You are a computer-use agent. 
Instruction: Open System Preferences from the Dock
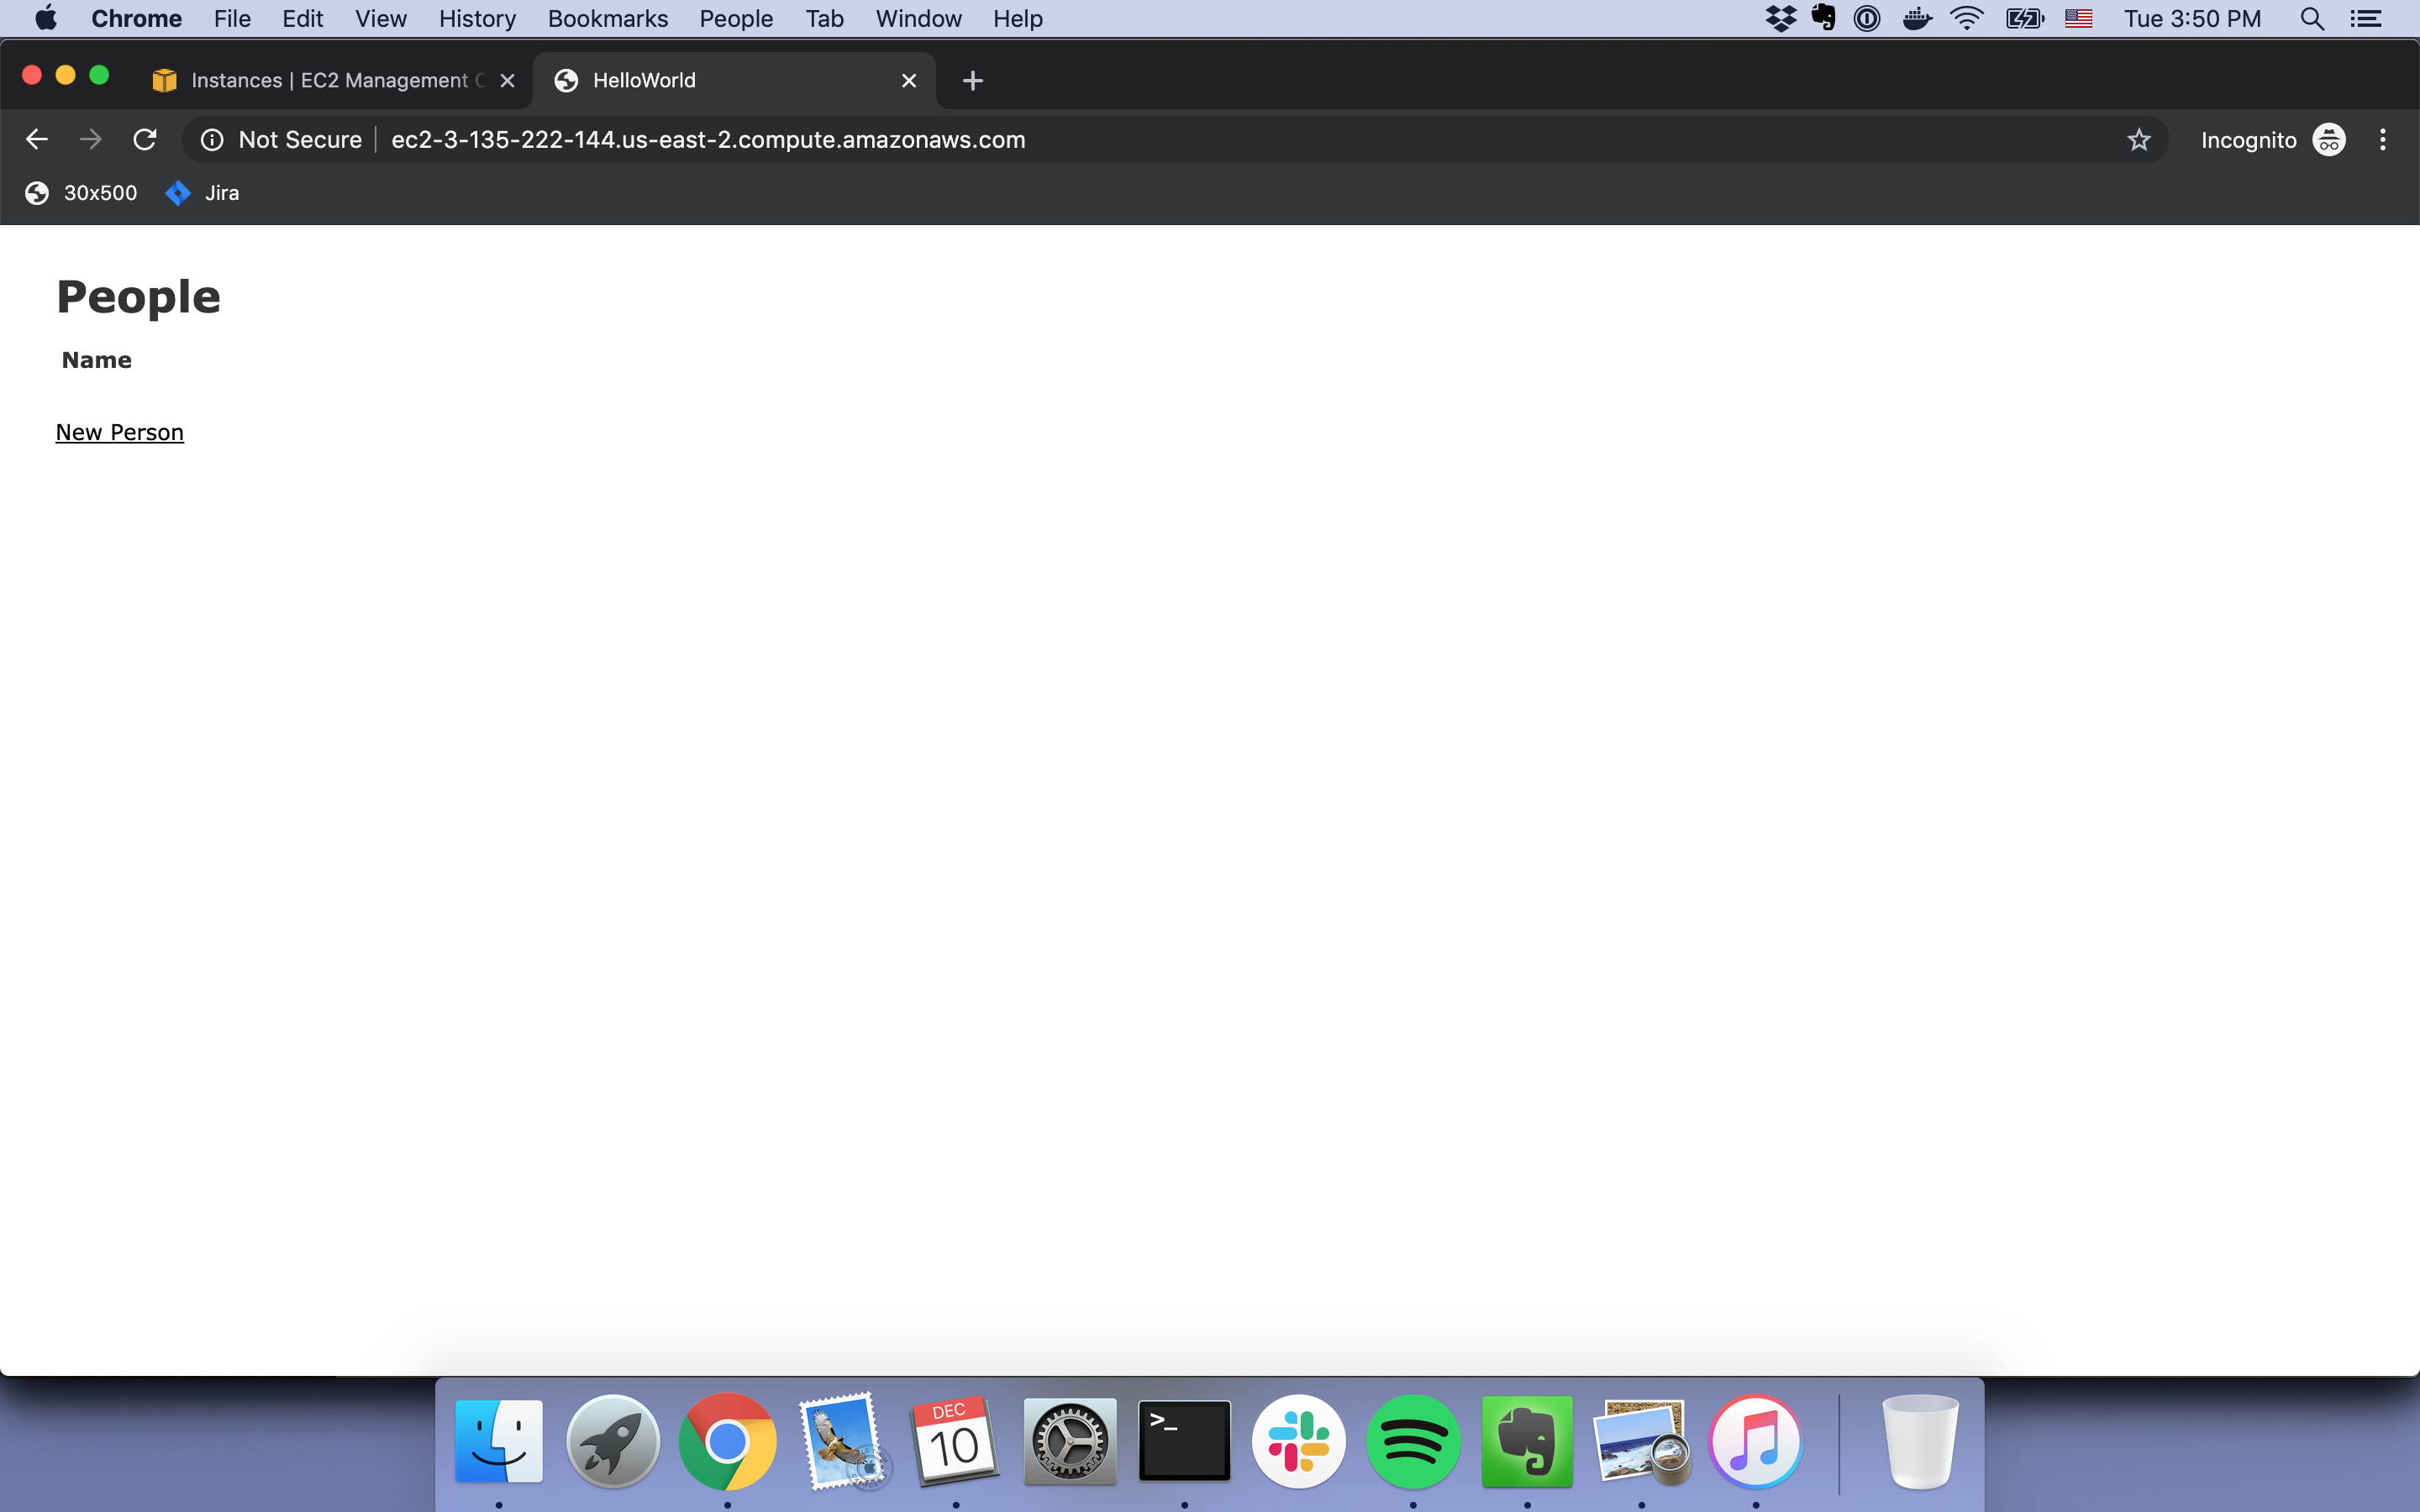tap(1070, 1441)
